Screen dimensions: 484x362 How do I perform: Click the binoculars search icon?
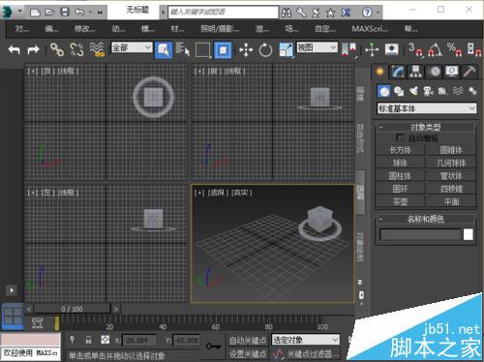point(286,13)
